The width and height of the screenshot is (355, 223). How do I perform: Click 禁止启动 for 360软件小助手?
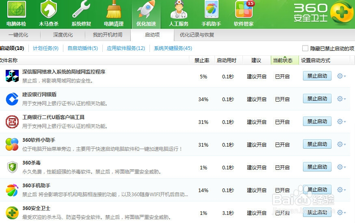pyautogui.click(x=317, y=144)
